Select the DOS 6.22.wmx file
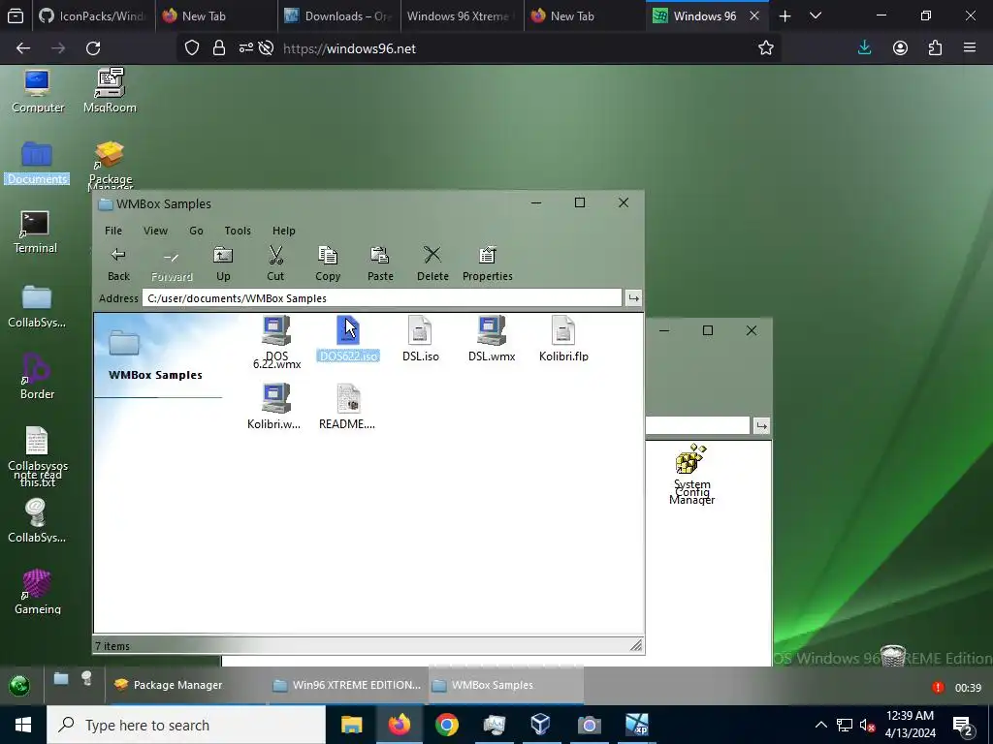993x744 pixels. coord(276,342)
